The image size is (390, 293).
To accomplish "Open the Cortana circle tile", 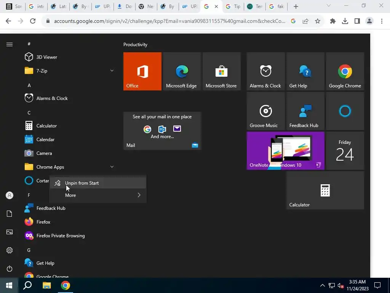I will [x=345, y=111].
